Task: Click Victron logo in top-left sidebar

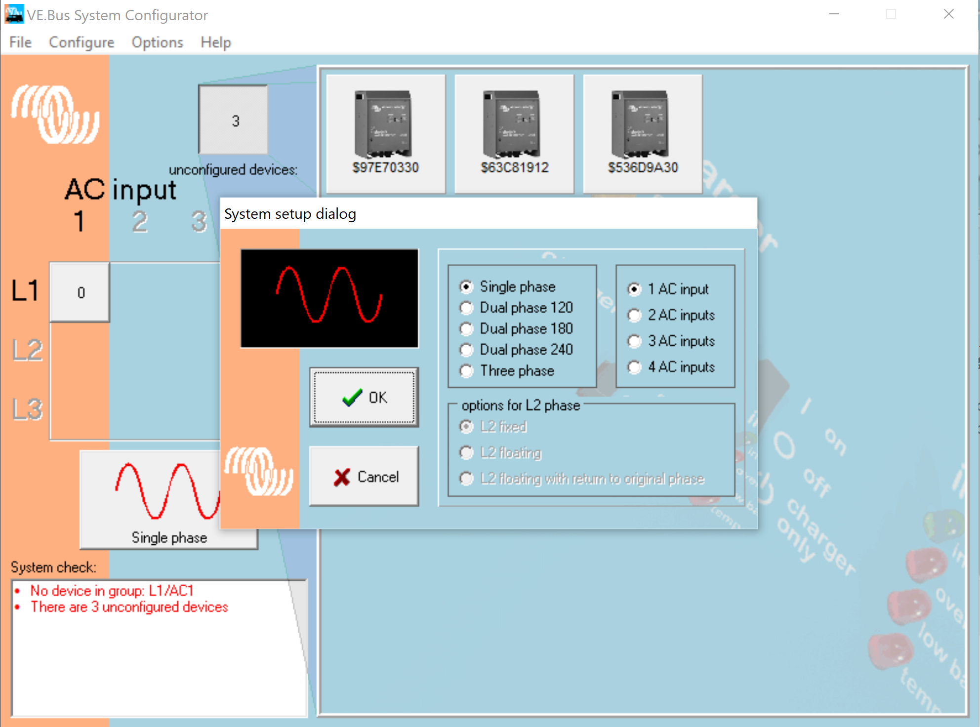Action: [55, 115]
